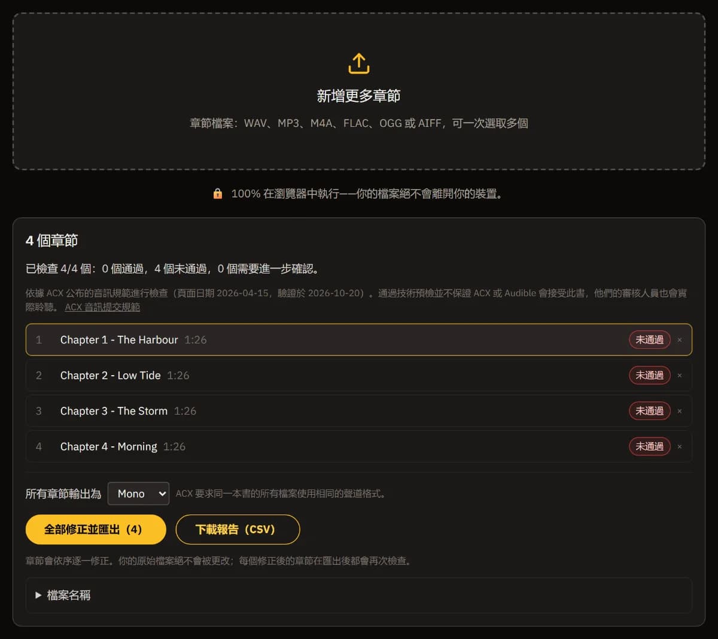Click the 未通過 badge for Chapter 4

coord(650,446)
